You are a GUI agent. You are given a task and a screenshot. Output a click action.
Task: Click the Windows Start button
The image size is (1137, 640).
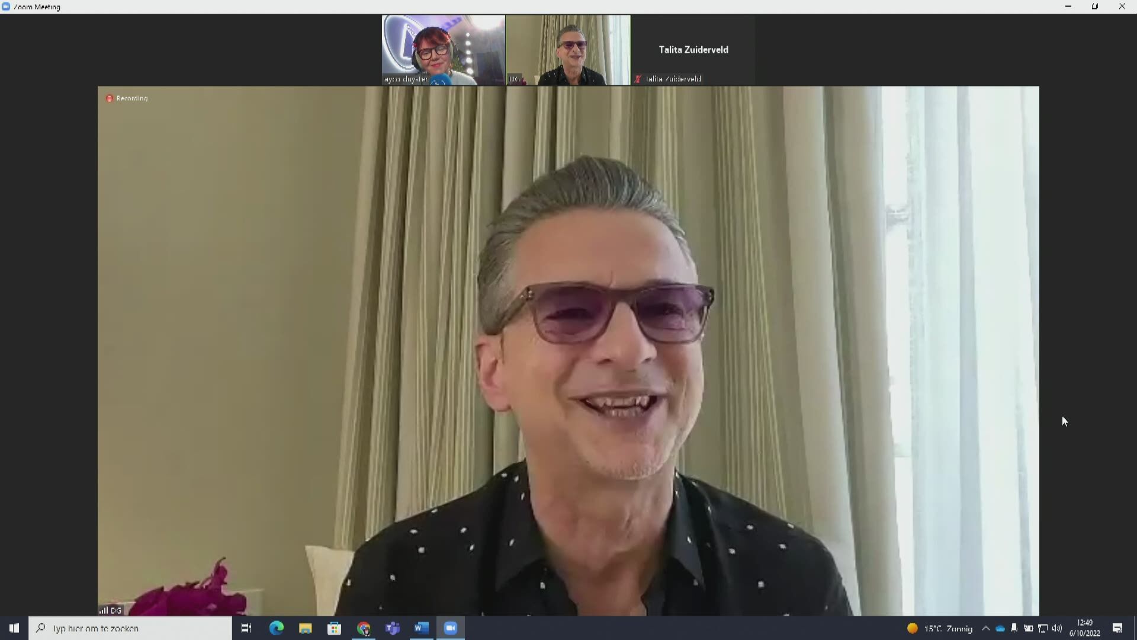click(14, 628)
